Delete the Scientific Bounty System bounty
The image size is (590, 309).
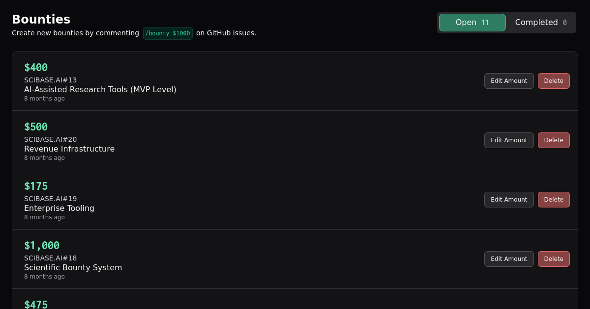coord(554,259)
